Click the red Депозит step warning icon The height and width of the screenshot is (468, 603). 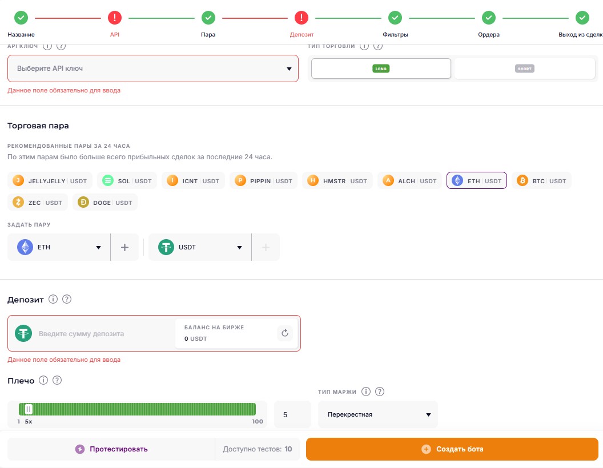pos(301,17)
